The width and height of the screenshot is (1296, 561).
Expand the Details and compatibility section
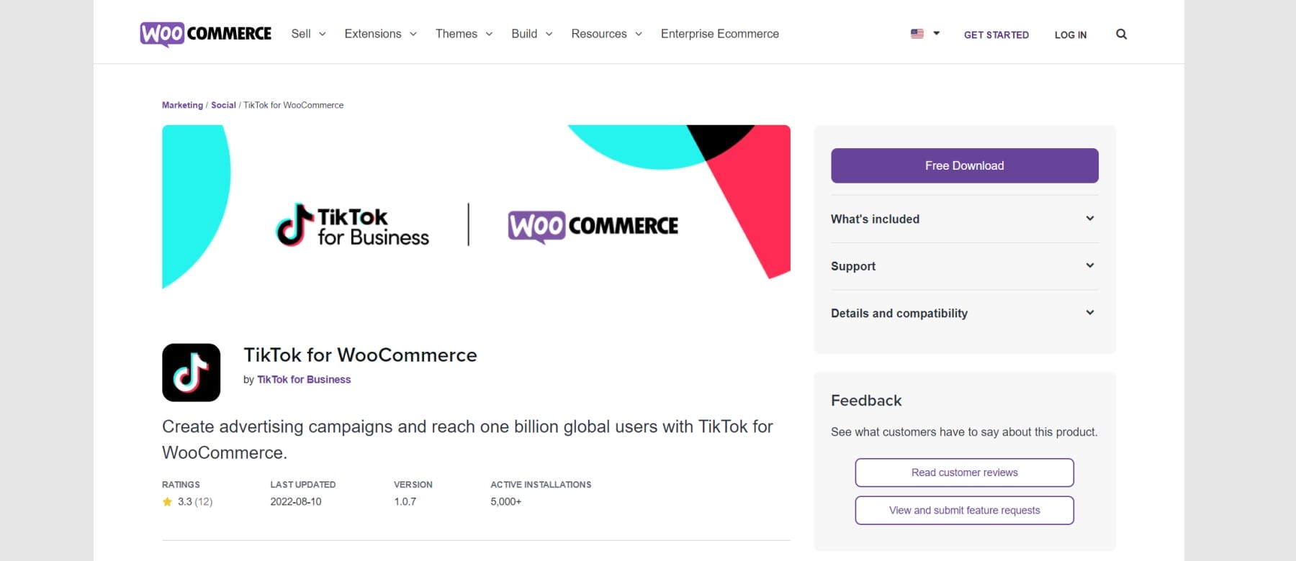click(964, 313)
